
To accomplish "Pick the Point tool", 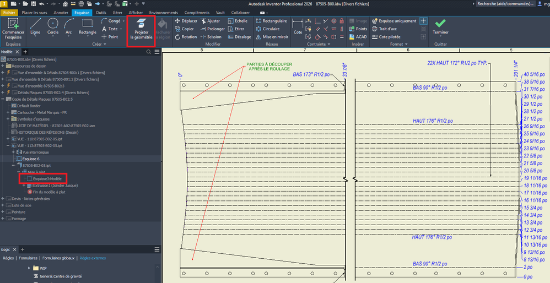I will click(110, 37).
